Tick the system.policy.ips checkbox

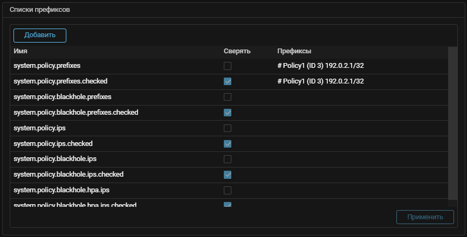click(228, 128)
